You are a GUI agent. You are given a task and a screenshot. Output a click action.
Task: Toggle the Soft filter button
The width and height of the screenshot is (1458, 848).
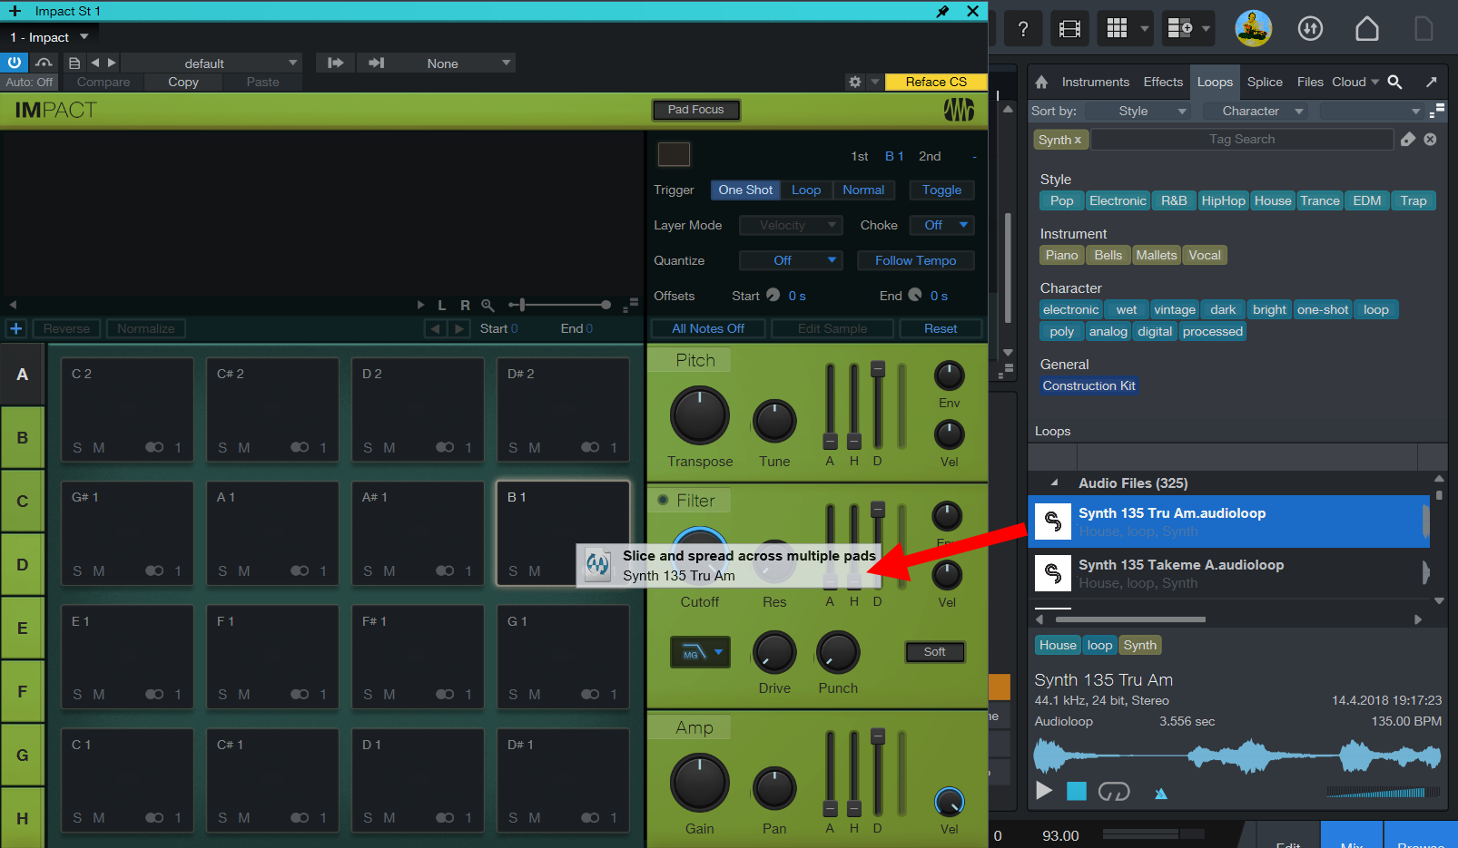[x=934, y=651]
